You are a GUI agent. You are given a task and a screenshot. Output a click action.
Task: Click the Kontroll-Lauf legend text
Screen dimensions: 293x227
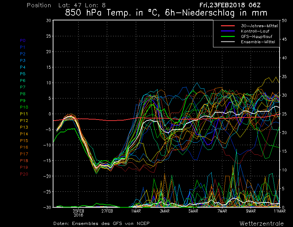pyautogui.click(x=255, y=31)
